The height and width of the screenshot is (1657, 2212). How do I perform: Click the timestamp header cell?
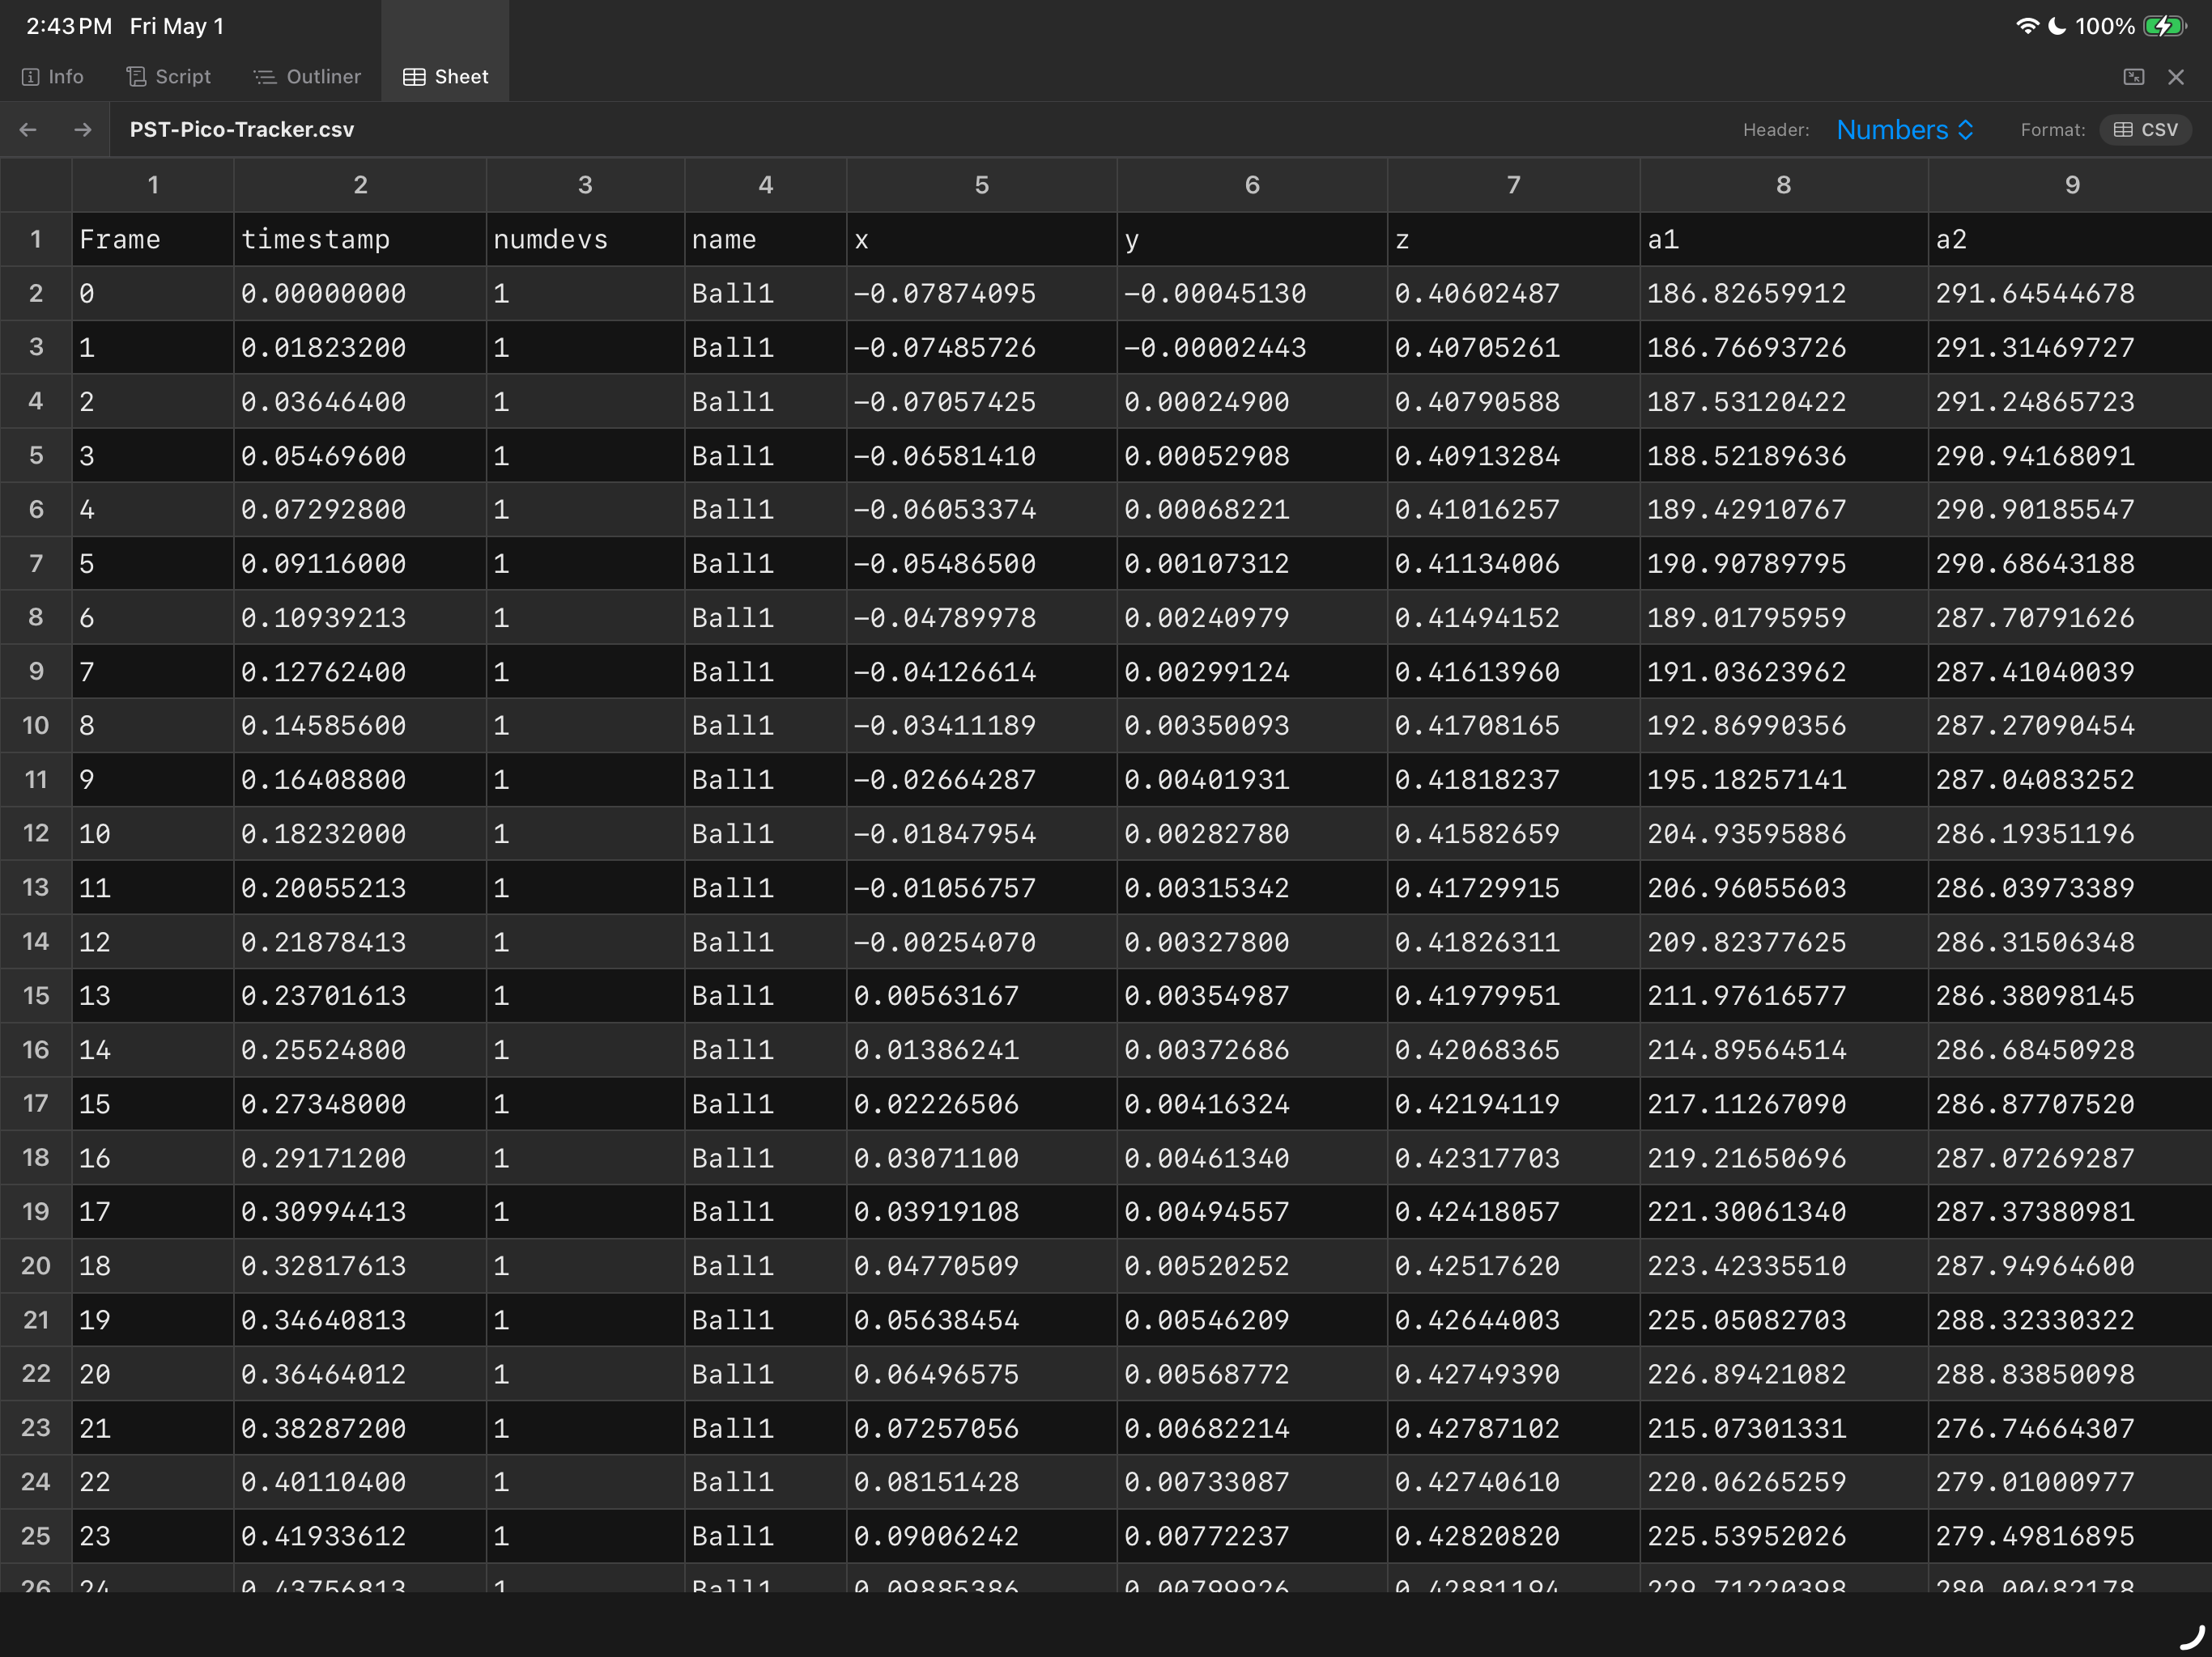pyautogui.click(x=360, y=239)
